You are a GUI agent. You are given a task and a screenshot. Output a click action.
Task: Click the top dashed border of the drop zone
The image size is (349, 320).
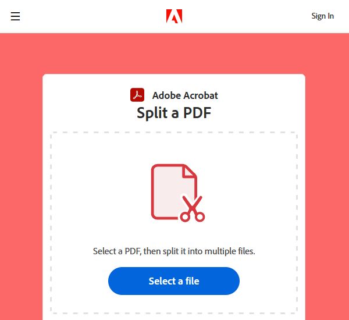[174, 132]
